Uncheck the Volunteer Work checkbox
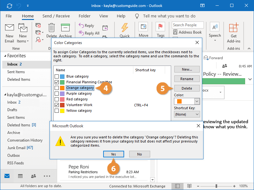This screenshot has height=190, width=254. coord(57,105)
